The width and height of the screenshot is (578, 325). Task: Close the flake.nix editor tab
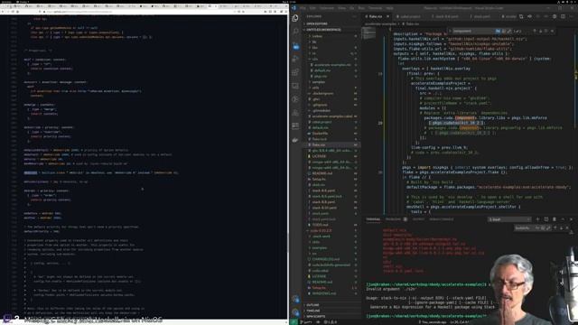pyautogui.click(x=387, y=16)
